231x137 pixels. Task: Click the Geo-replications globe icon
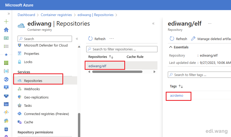click(x=19, y=97)
